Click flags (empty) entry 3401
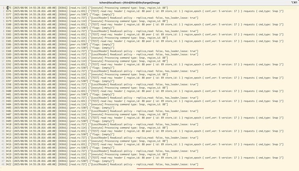This screenshot has height=171, width=299. tap(60, 95)
